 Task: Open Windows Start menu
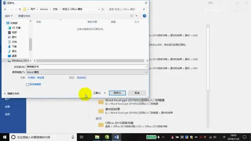(5, 137)
